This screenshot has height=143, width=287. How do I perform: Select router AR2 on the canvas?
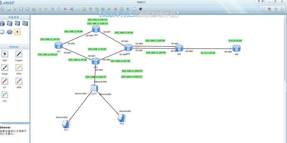tap(96, 29)
